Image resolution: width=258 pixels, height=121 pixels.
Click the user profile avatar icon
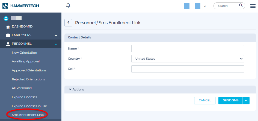(x=6, y=19)
